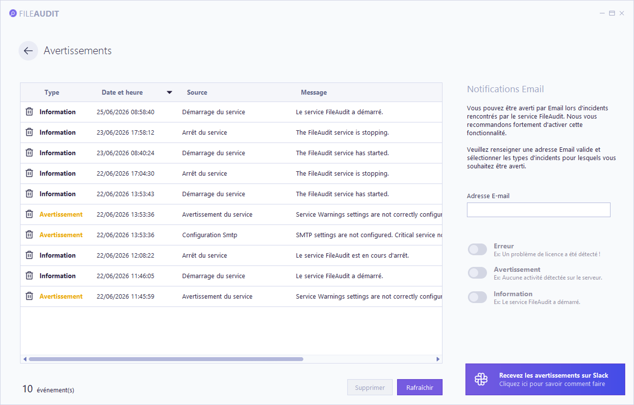The image size is (634, 405).
Task: Trash the 23/06/2026 08:40:24 event row
Action: pos(29,153)
